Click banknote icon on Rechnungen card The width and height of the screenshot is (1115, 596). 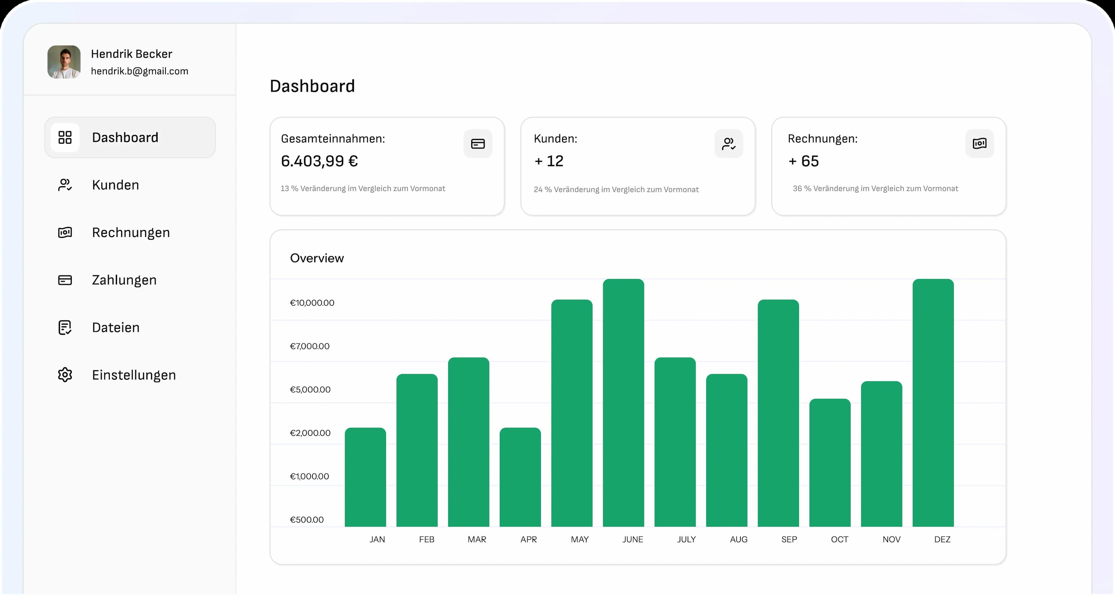pyautogui.click(x=979, y=143)
